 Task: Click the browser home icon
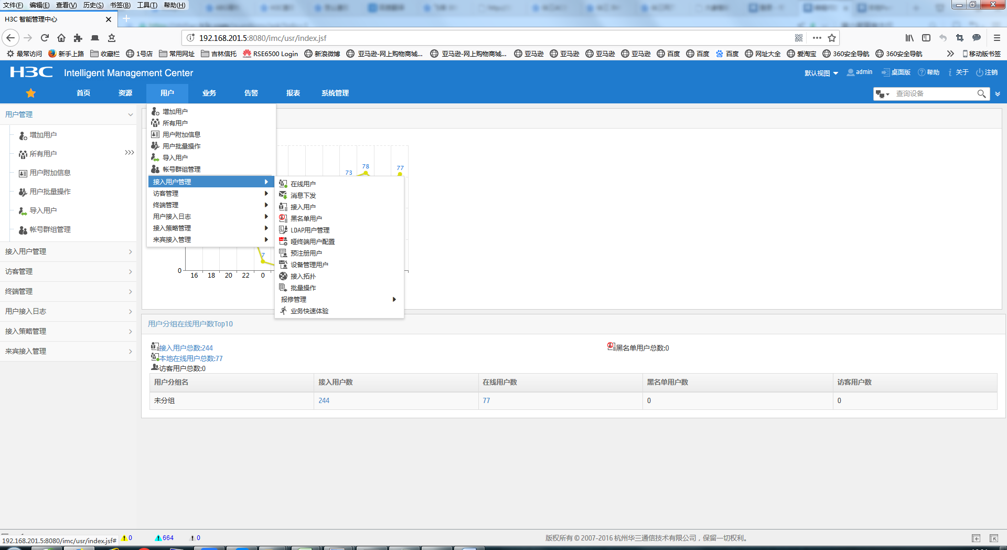point(61,38)
